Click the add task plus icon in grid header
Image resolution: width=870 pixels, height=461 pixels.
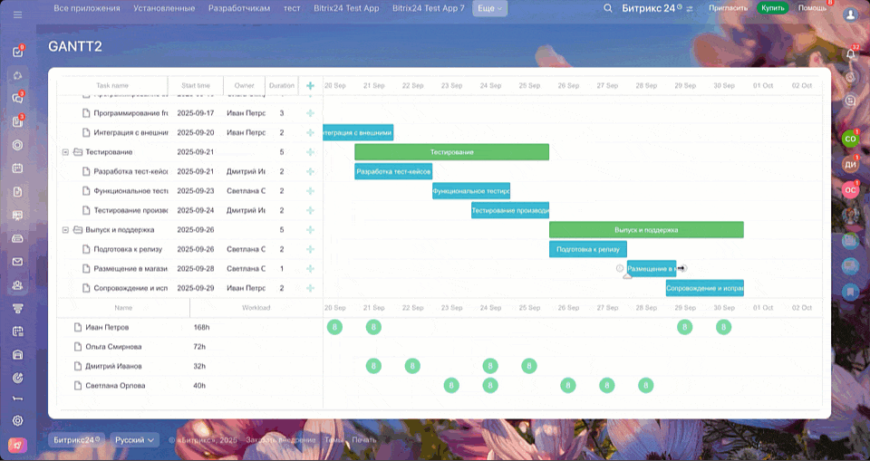pyautogui.click(x=310, y=86)
